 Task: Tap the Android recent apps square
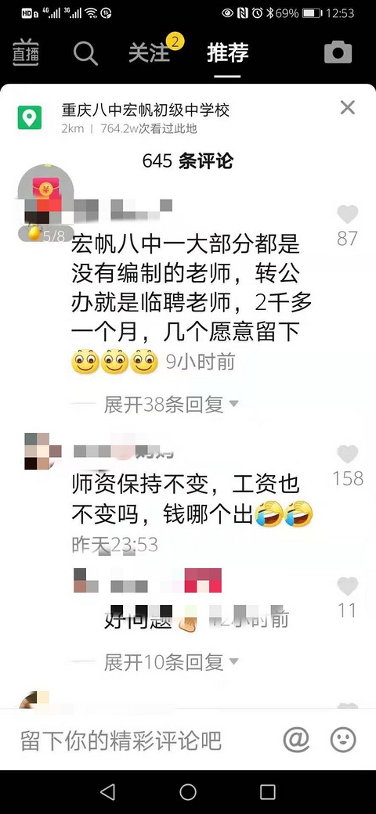tap(267, 791)
